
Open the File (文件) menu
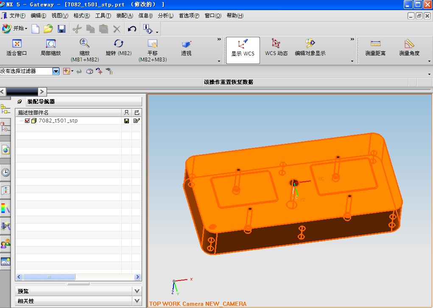pyautogui.click(x=17, y=16)
